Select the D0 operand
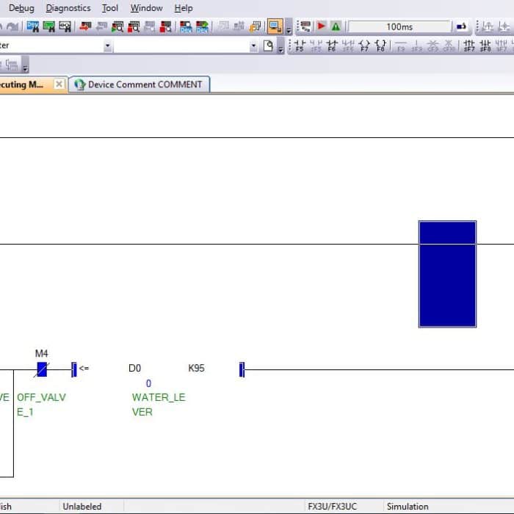Viewport: 514px width, 514px height. coord(134,368)
